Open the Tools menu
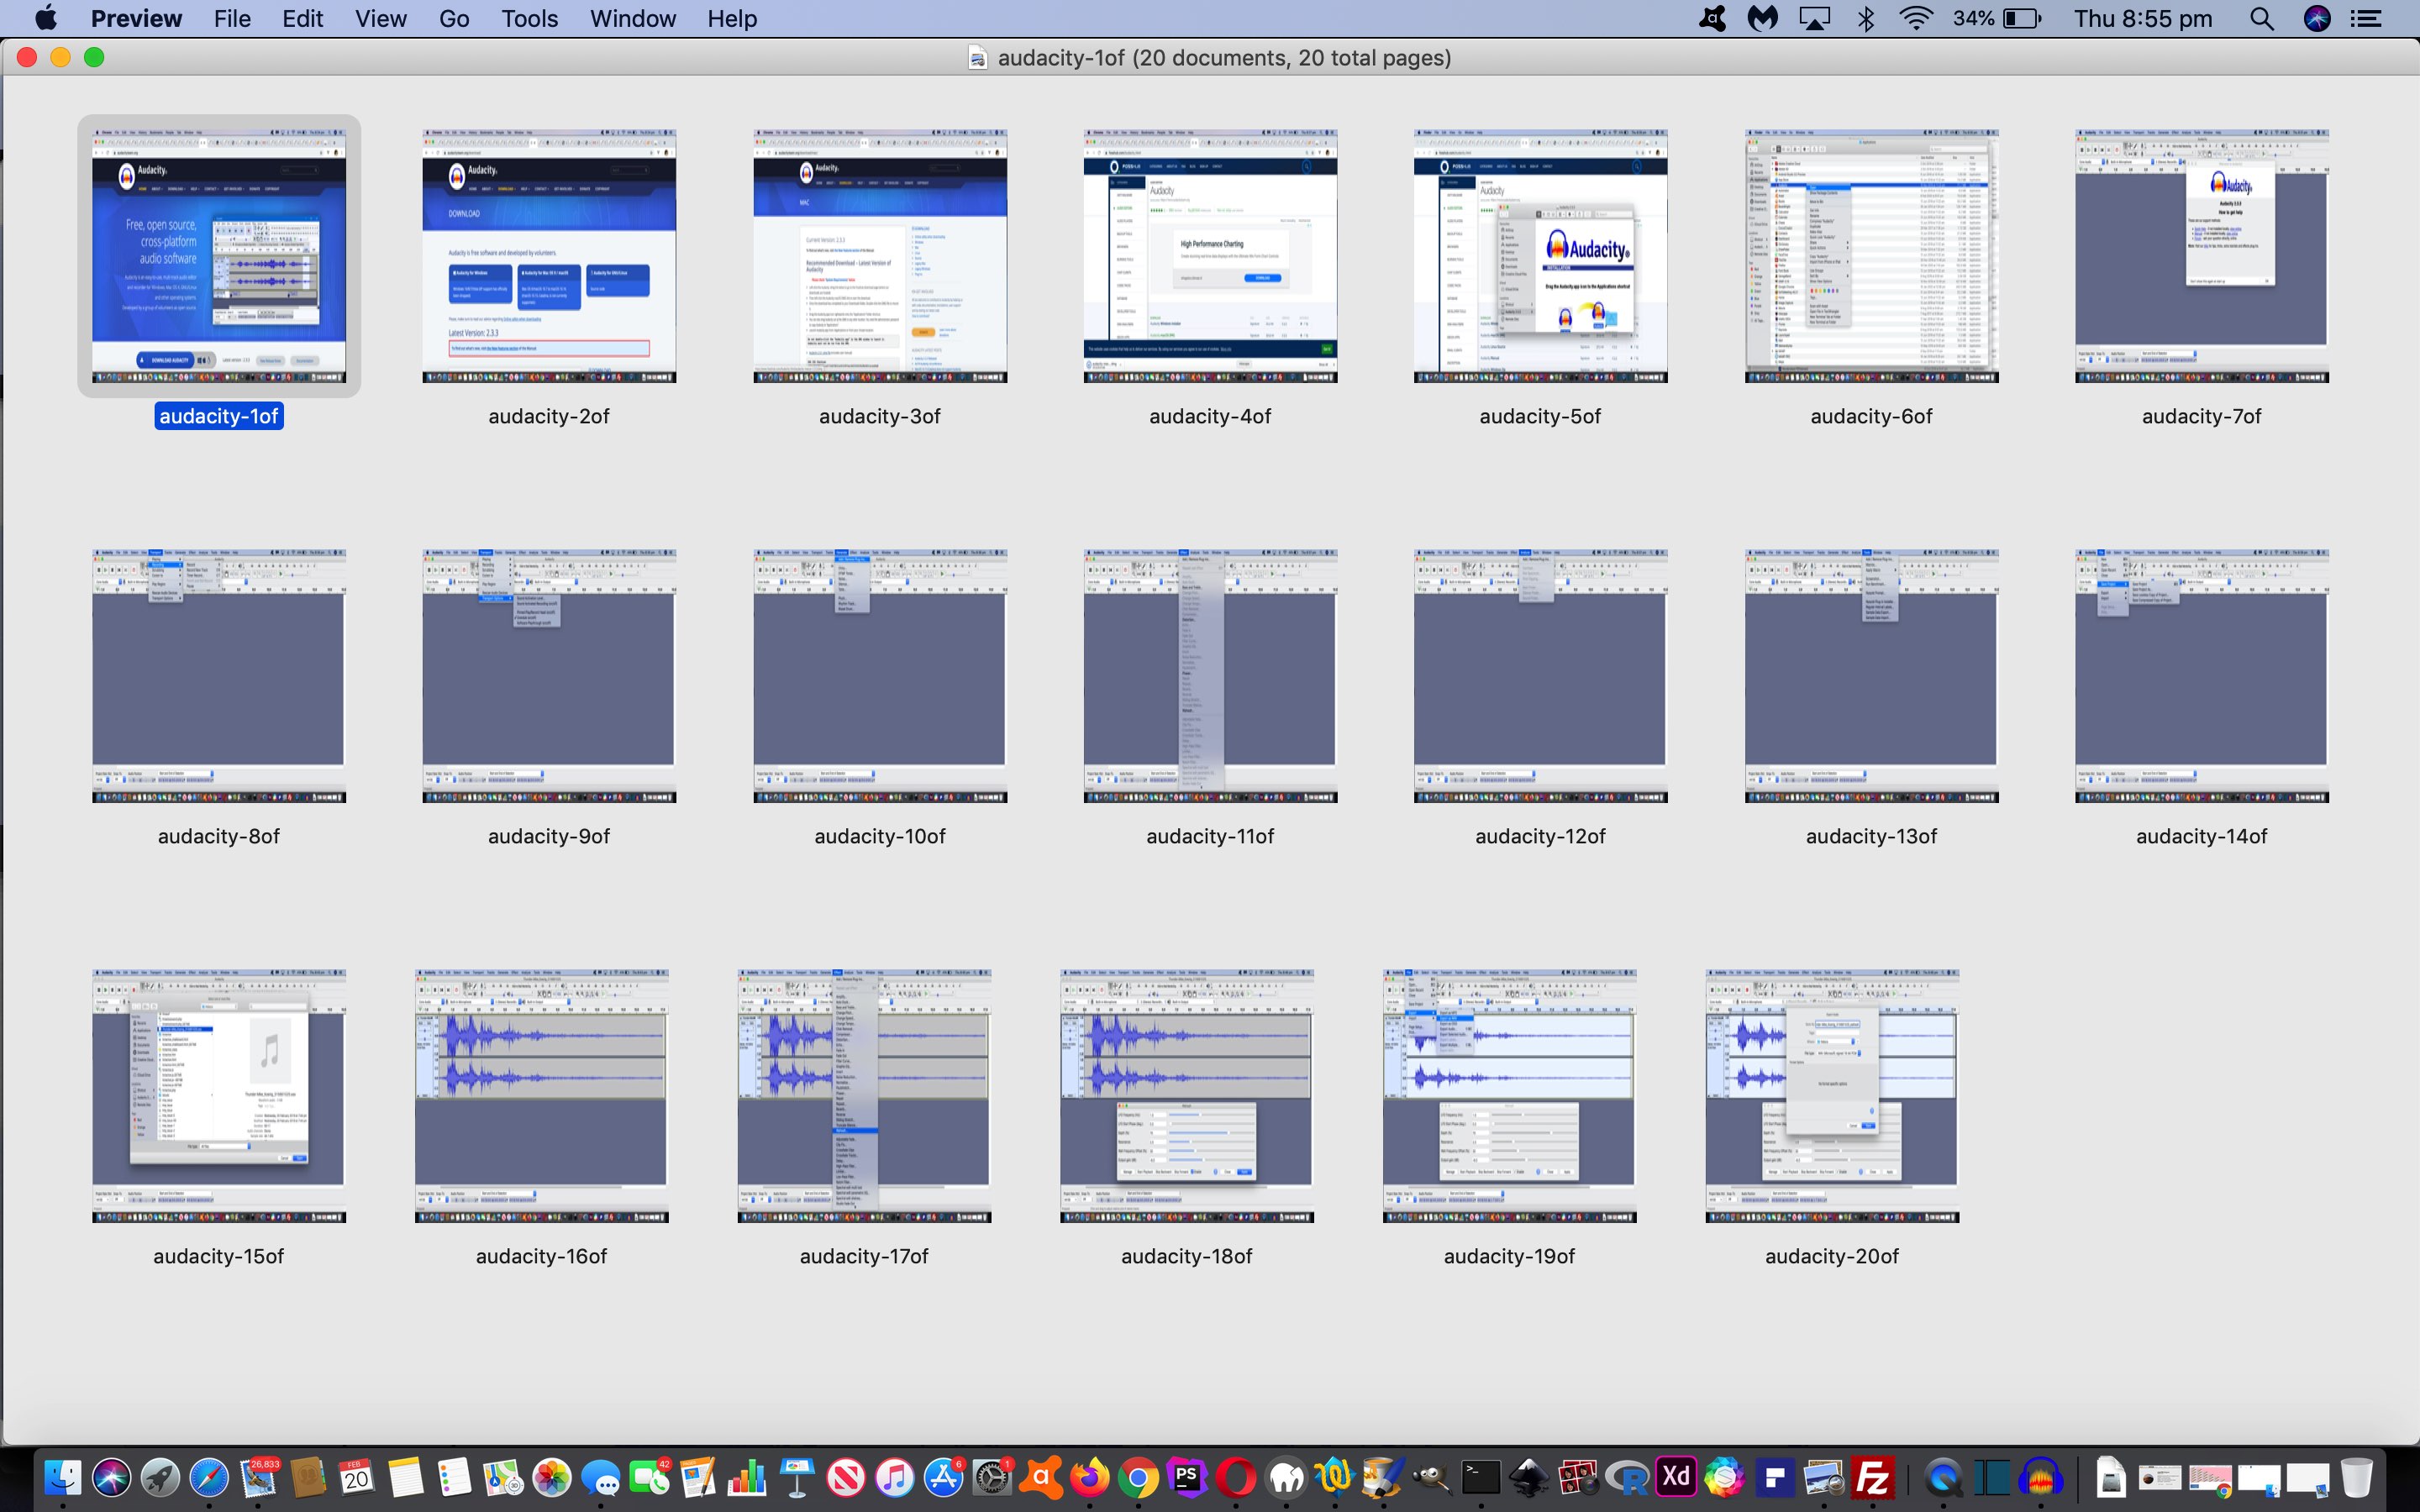The width and height of the screenshot is (2420, 1512). point(529,18)
